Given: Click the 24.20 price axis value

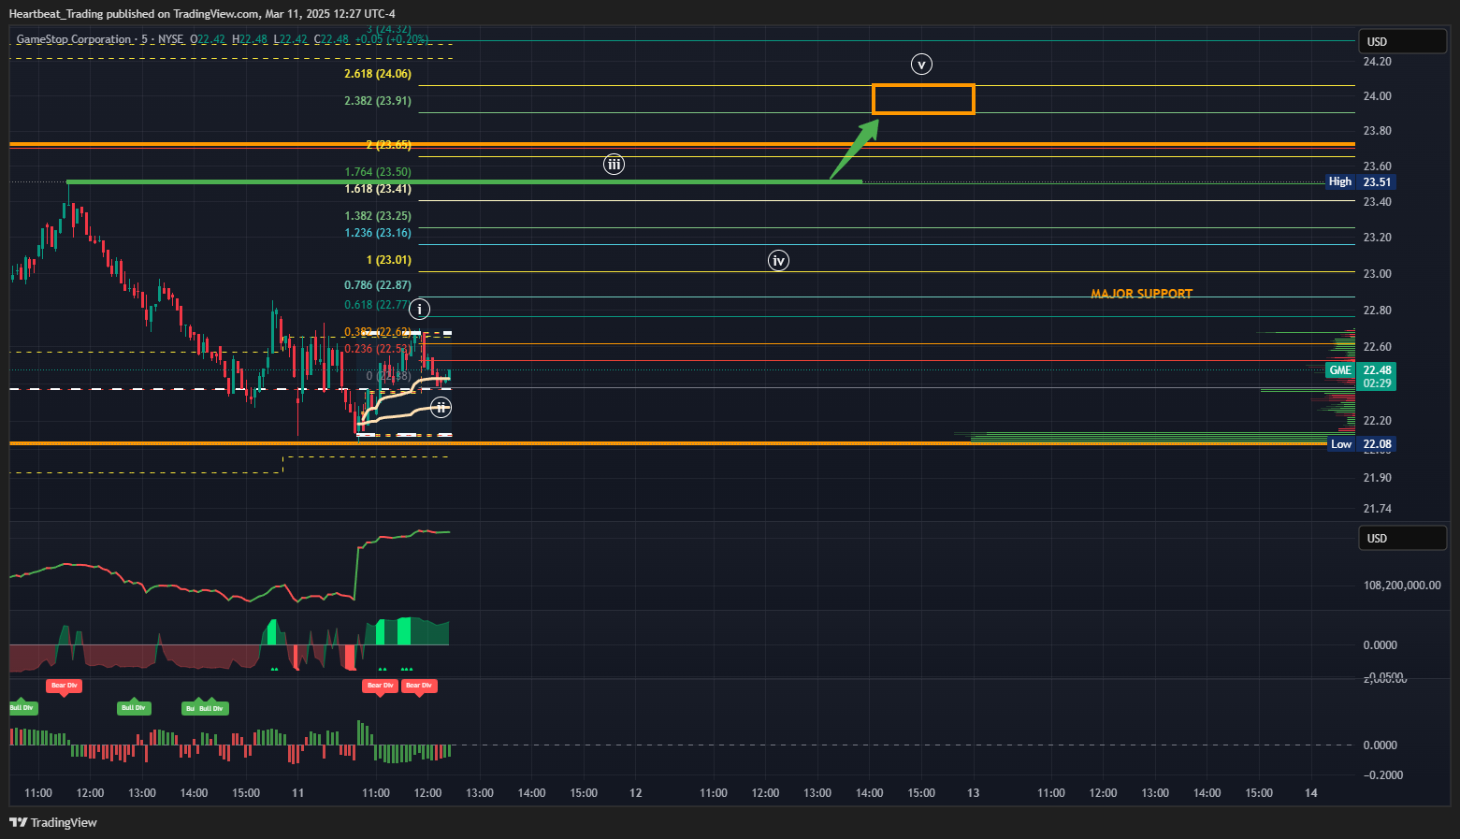Looking at the screenshot, I should pyautogui.click(x=1377, y=62).
